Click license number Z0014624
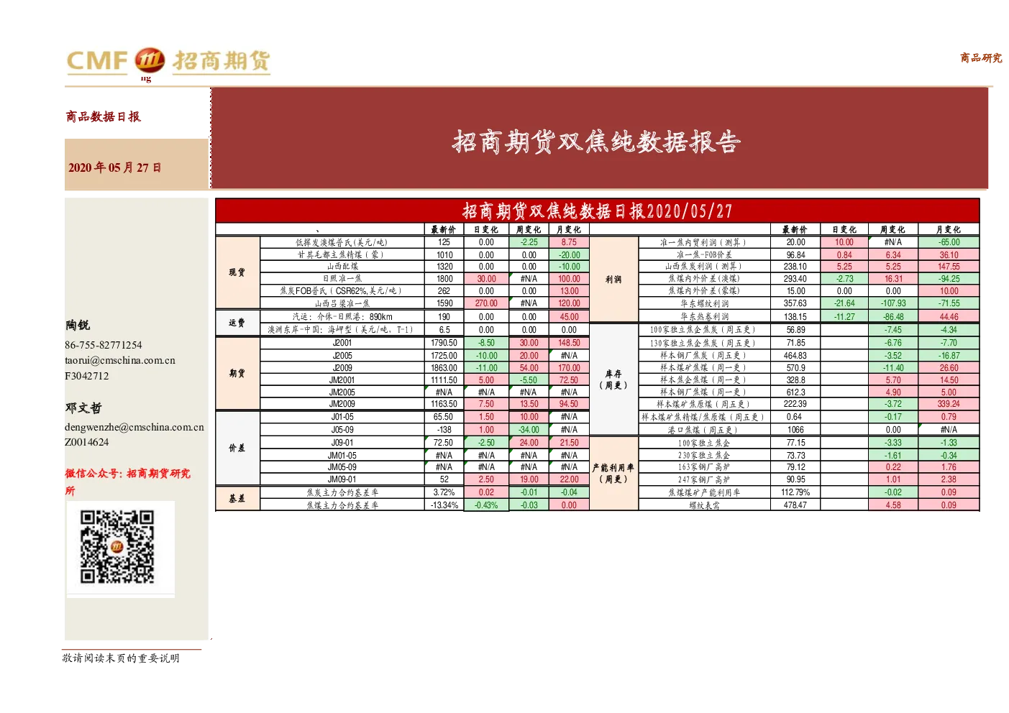The height and width of the screenshot is (713, 1009). pyautogui.click(x=87, y=442)
